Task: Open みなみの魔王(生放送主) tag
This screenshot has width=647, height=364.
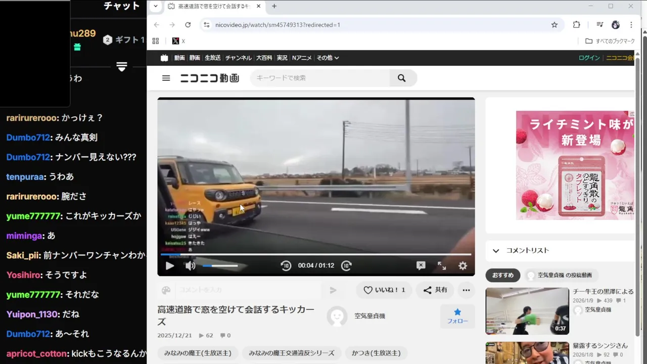Action: tap(197, 353)
